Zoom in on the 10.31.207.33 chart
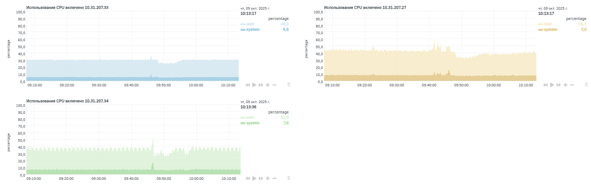Screen dimensions: 591x191 point(268,85)
